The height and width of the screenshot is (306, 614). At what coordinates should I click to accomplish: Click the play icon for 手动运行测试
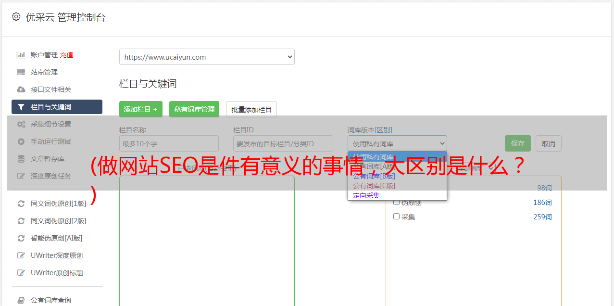[21, 141]
